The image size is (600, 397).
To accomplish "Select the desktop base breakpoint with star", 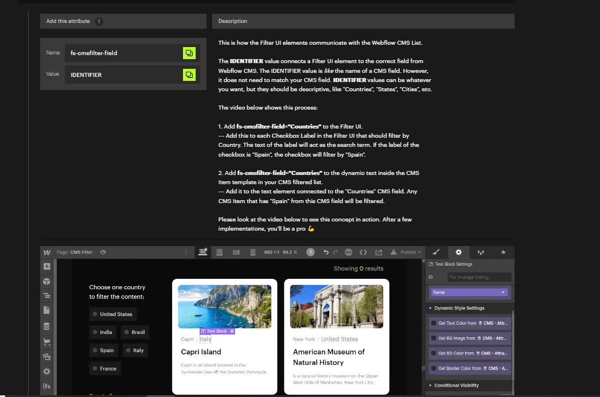I will point(203,252).
